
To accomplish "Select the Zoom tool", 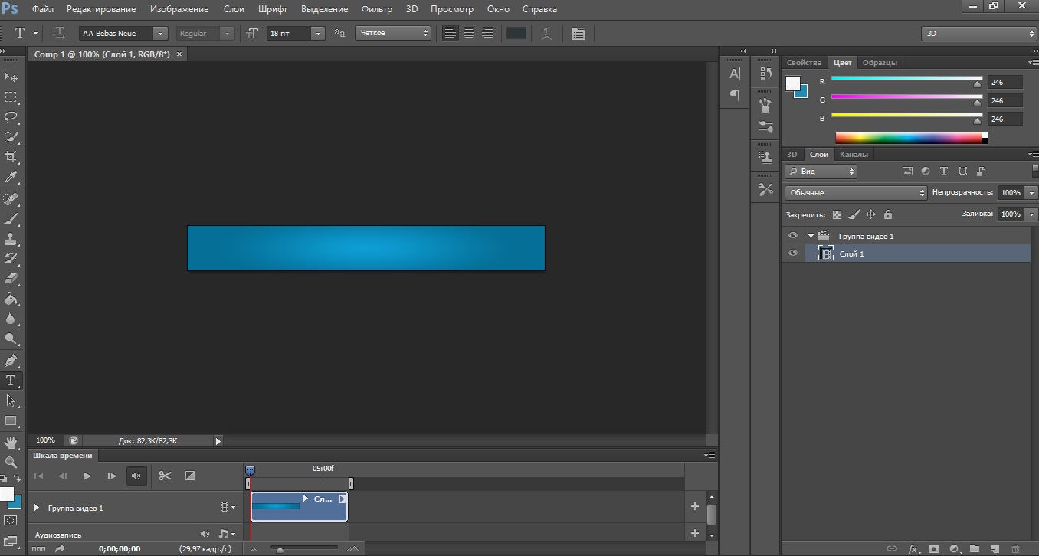I will point(11,463).
